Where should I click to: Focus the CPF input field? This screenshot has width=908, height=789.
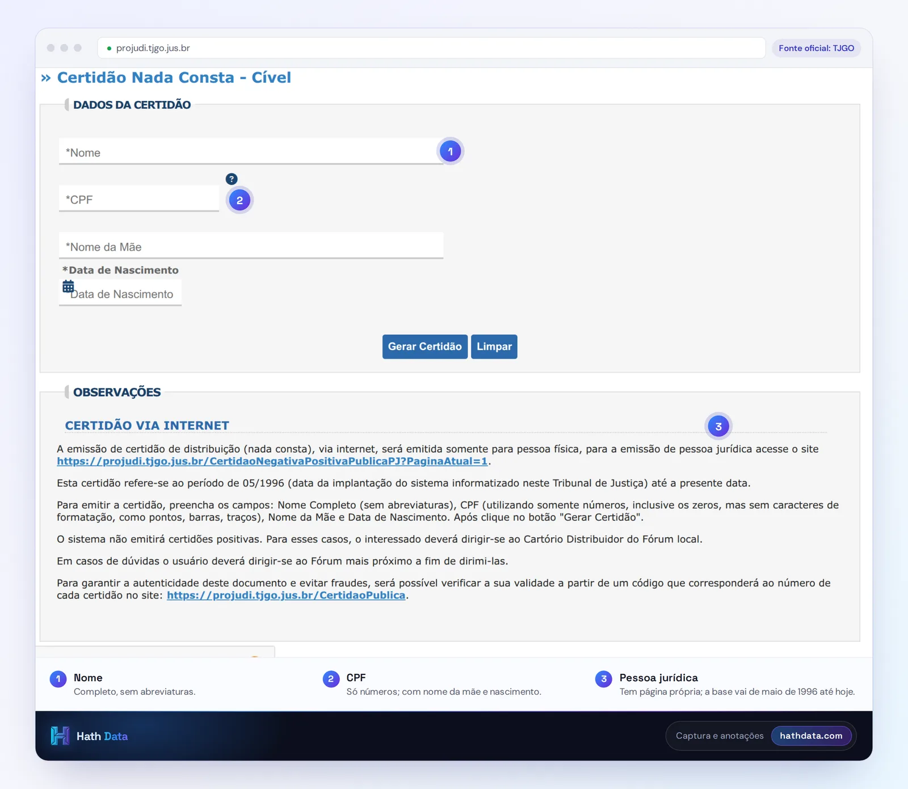point(139,199)
